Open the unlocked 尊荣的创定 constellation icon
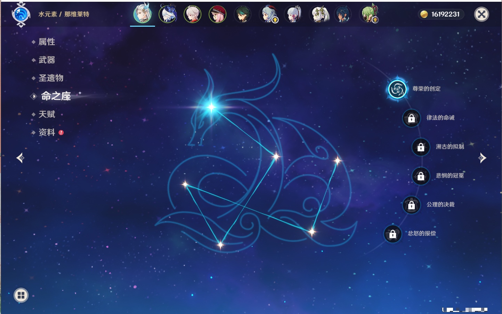Viewport: 502px width, 314px height. click(397, 89)
